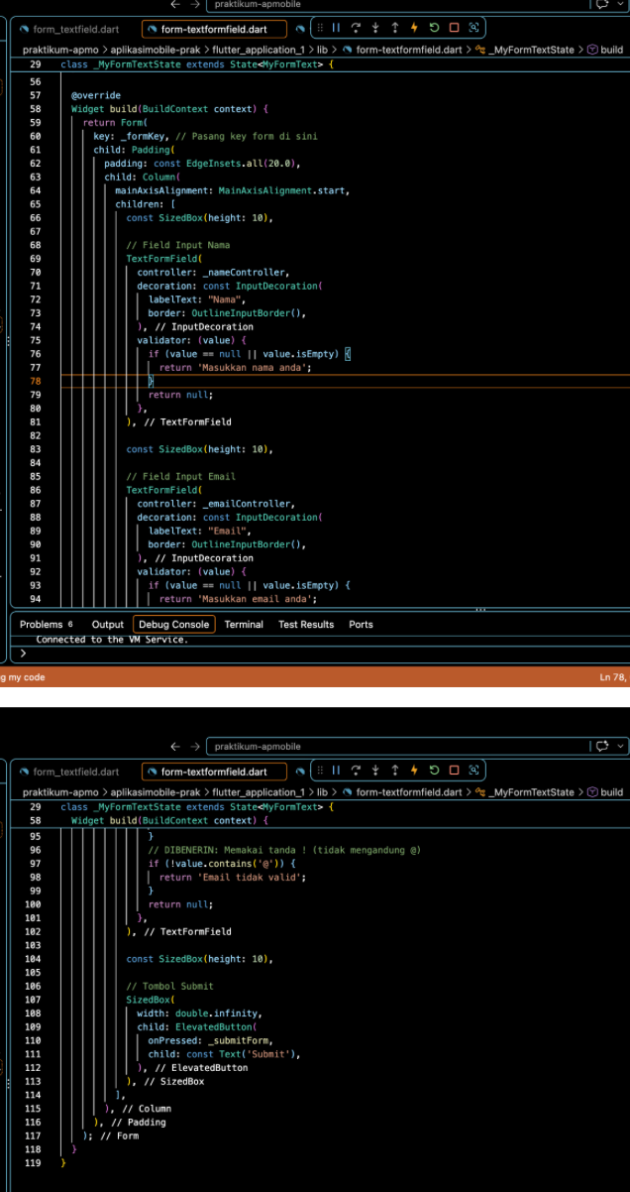The height and width of the screenshot is (1192, 630).
Task: Click Step Into in upper window debug toolbar
Action: tap(374, 28)
